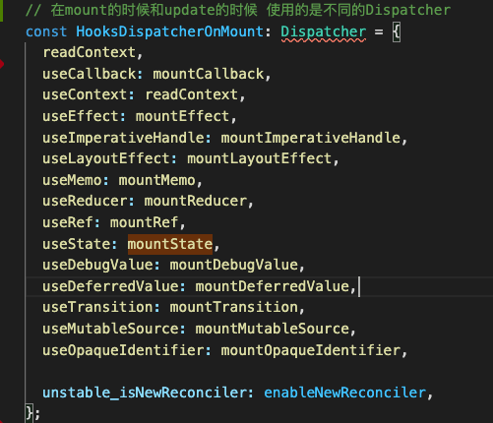Click the red breakpoint marker in gutter

click(x=2, y=64)
